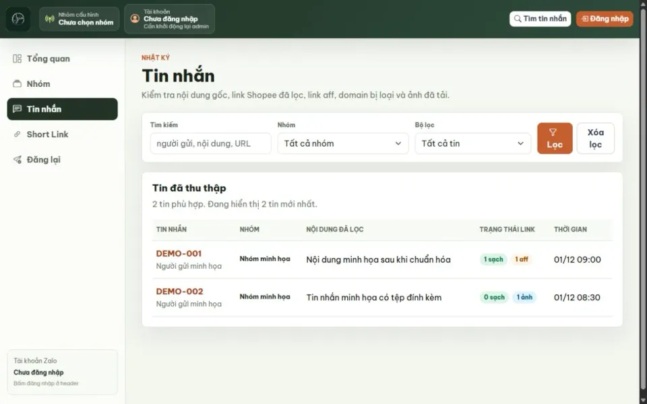Click the app logo in header
The image size is (647, 404).
[18, 19]
